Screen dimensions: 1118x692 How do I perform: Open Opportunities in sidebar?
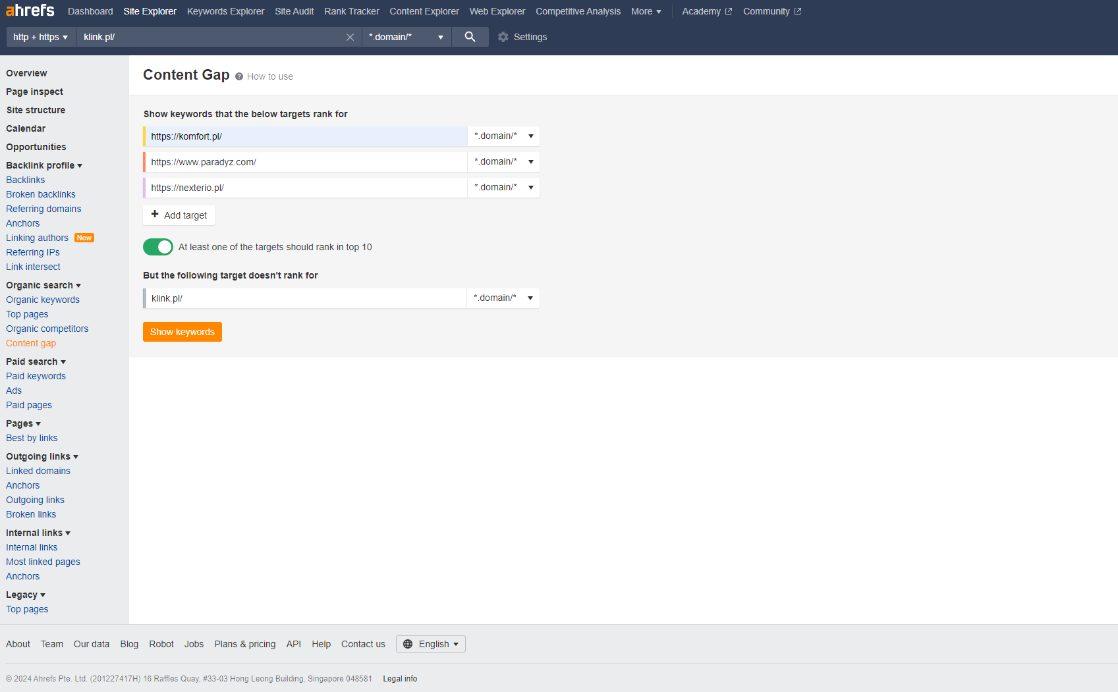pos(36,147)
